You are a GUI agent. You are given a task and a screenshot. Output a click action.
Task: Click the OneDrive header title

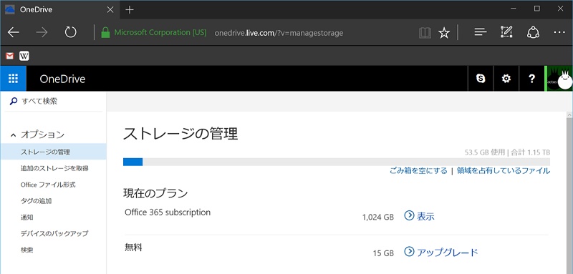[x=62, y=79]
